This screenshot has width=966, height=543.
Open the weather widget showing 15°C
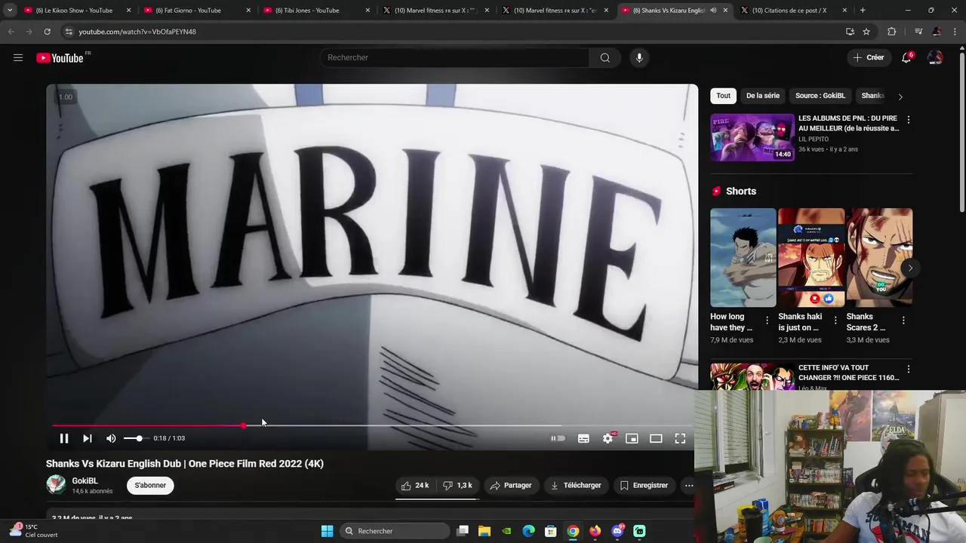tap(34, 531)
